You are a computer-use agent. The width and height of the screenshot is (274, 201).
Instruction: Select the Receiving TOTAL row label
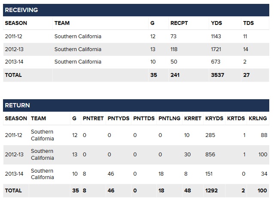pos(13,75)
